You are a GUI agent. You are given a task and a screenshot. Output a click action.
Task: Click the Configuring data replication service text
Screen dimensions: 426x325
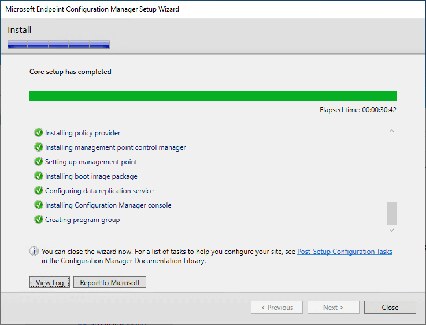point(99,191)
